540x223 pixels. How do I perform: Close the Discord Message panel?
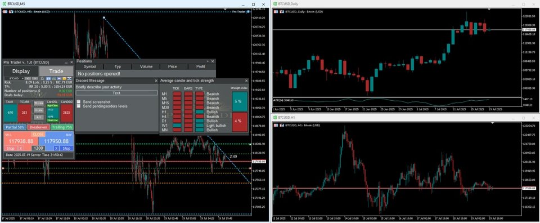click(156, 81)
